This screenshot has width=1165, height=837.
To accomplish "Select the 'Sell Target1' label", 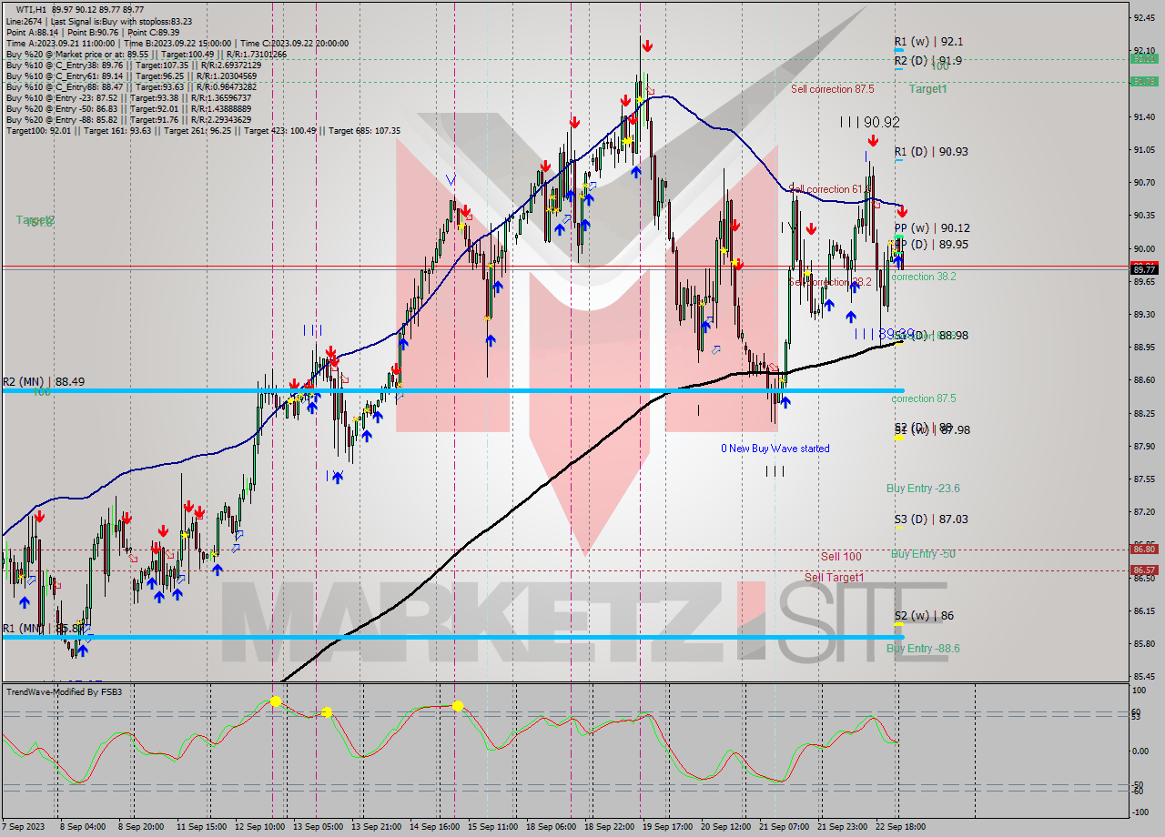I will click(x=835, y=578).
